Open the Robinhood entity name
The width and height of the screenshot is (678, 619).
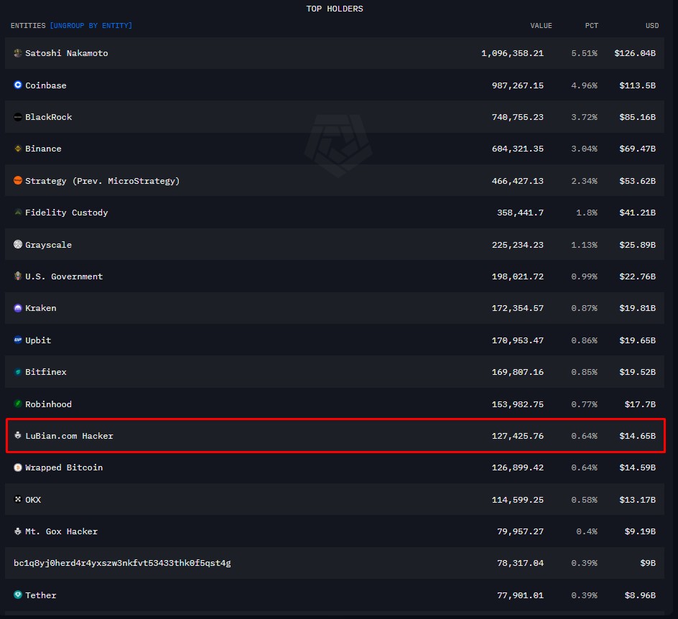tap(48, 404)
